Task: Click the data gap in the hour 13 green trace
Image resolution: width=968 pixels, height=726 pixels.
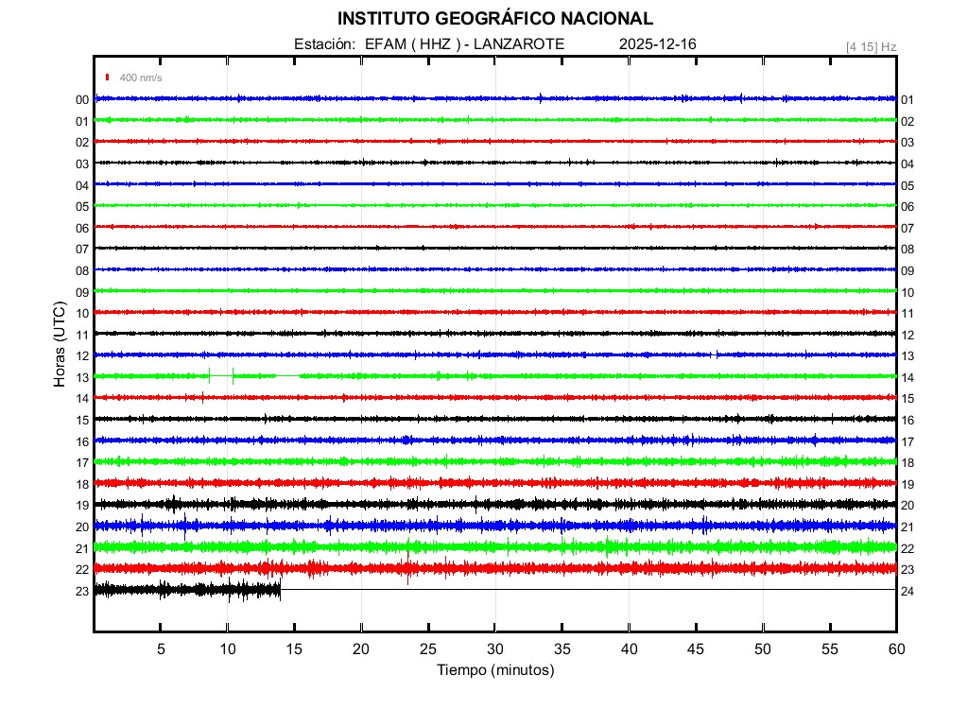Action: (221, 376)
